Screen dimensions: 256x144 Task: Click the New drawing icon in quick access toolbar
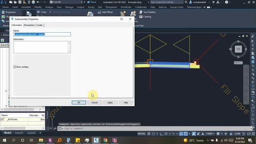point(11,2)
